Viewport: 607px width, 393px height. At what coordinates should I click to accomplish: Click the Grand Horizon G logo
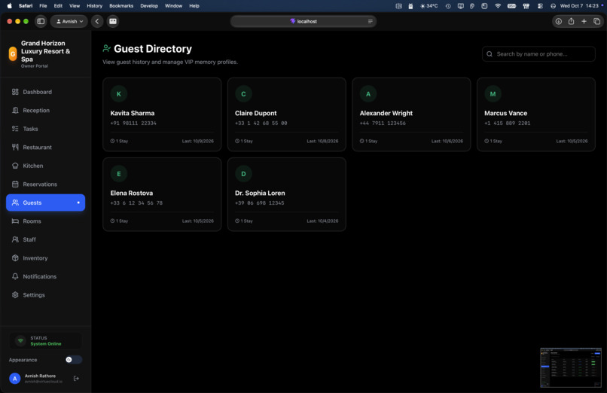click(x=13, y=53)
